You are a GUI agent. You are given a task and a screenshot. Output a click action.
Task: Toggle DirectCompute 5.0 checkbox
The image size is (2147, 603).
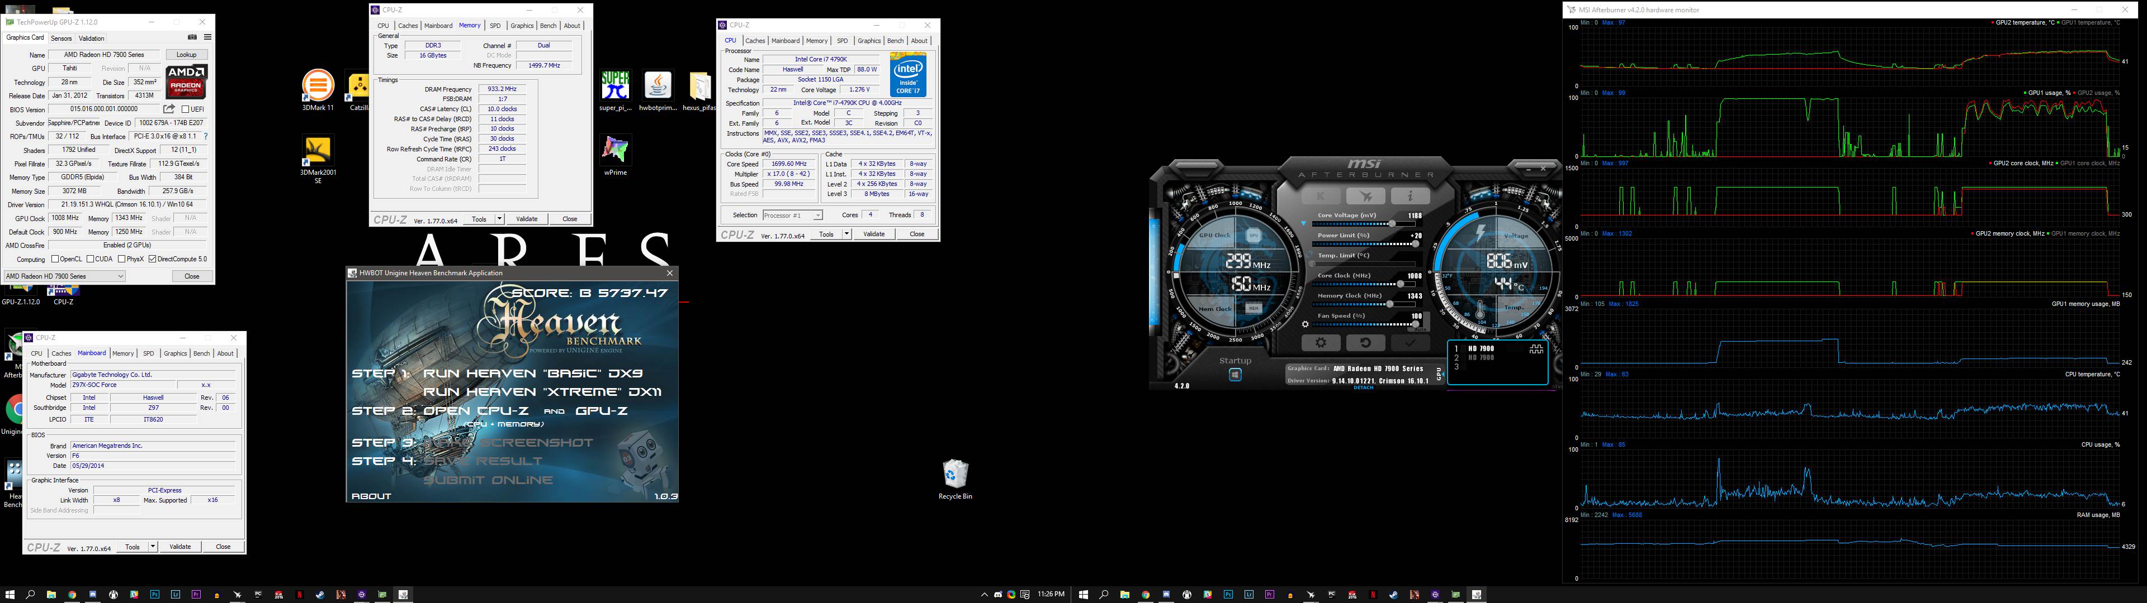click(x=153, y=259)
